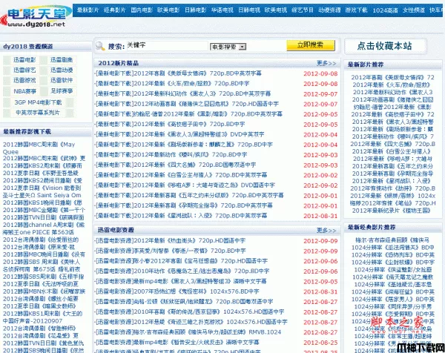Open left sidebar entry 中国好声音-20120907
445x353 pixels.
(x=33, y=321)
